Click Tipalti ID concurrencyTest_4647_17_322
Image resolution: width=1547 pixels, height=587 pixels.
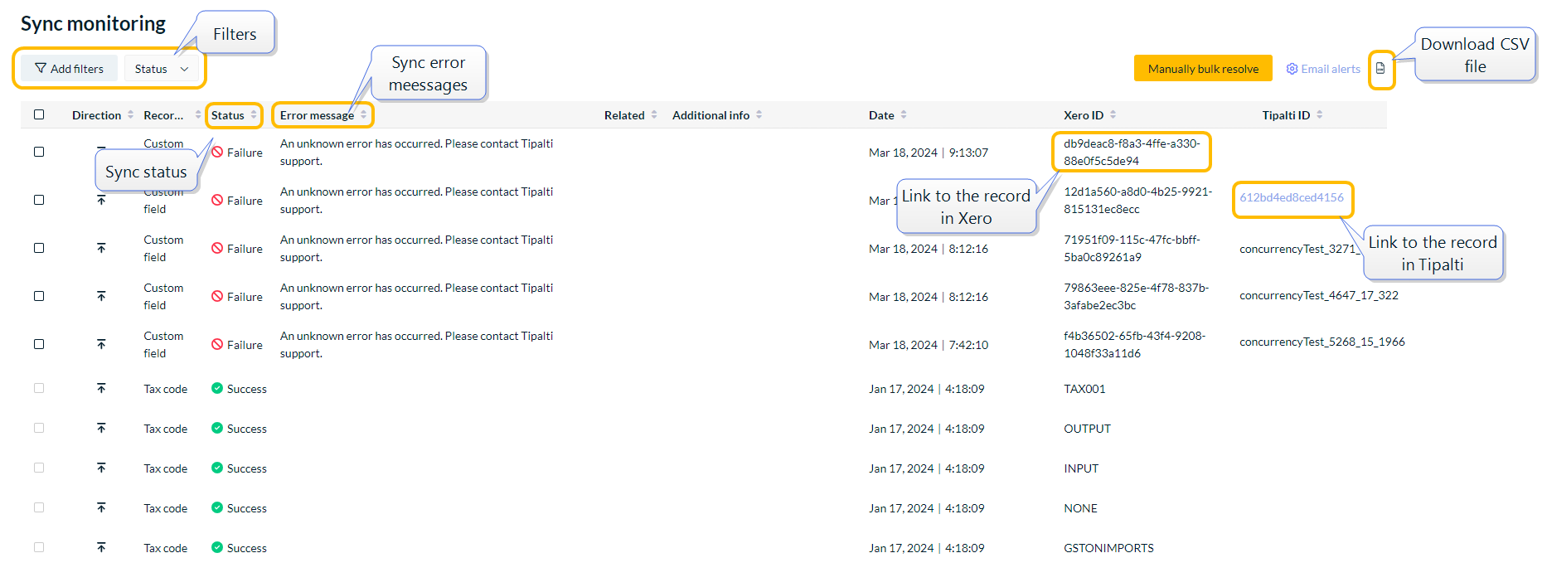point(1319,295)
